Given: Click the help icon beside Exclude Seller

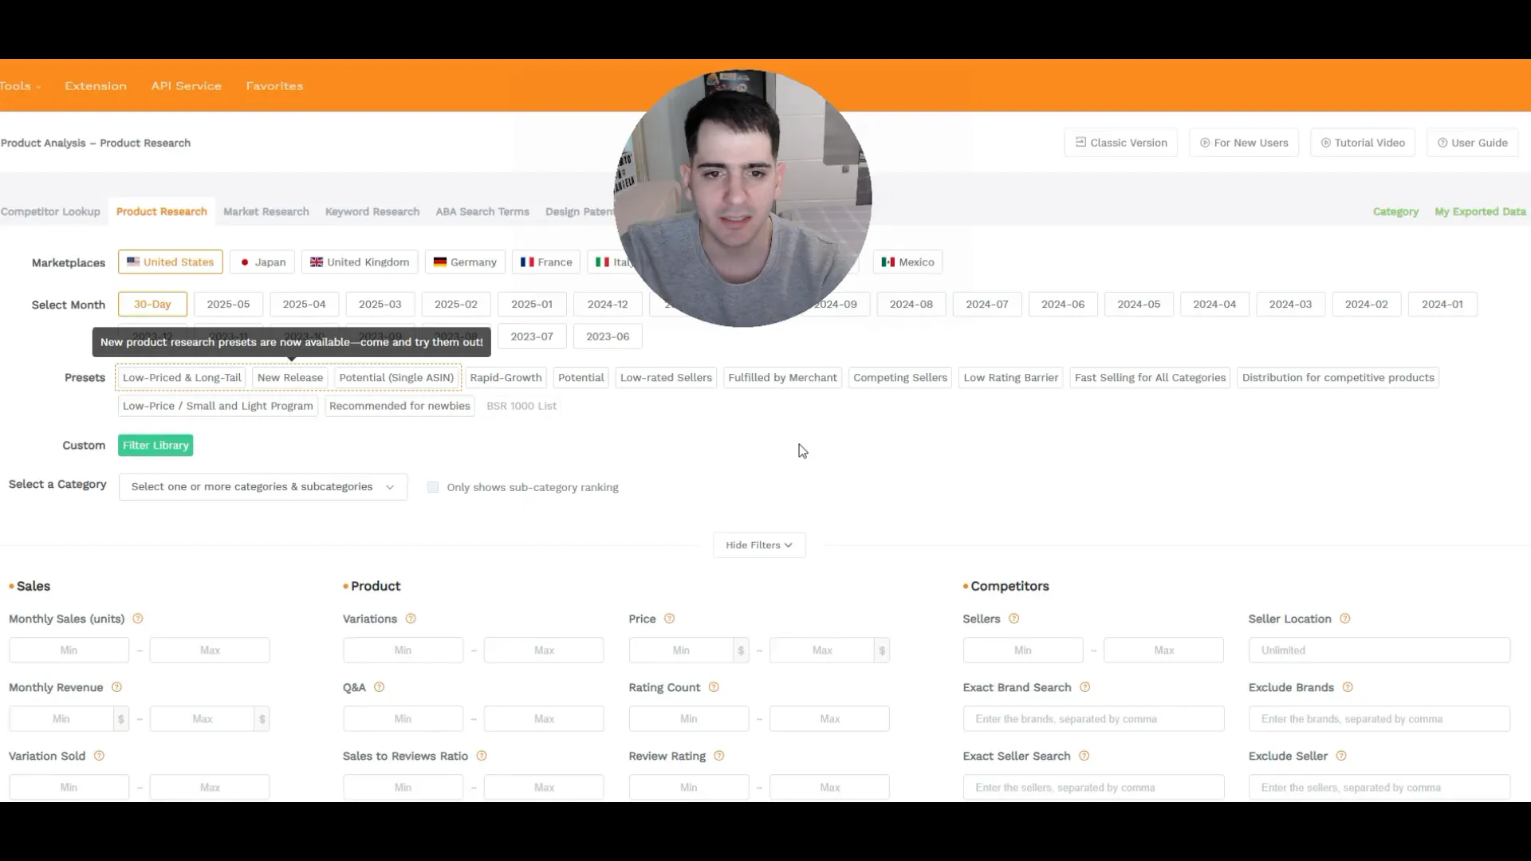Looking at the screenshot, I should tap(1341, 756).
